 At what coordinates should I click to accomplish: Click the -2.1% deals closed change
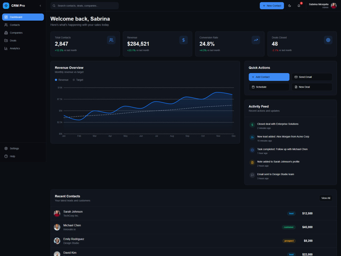click(275, 50)
